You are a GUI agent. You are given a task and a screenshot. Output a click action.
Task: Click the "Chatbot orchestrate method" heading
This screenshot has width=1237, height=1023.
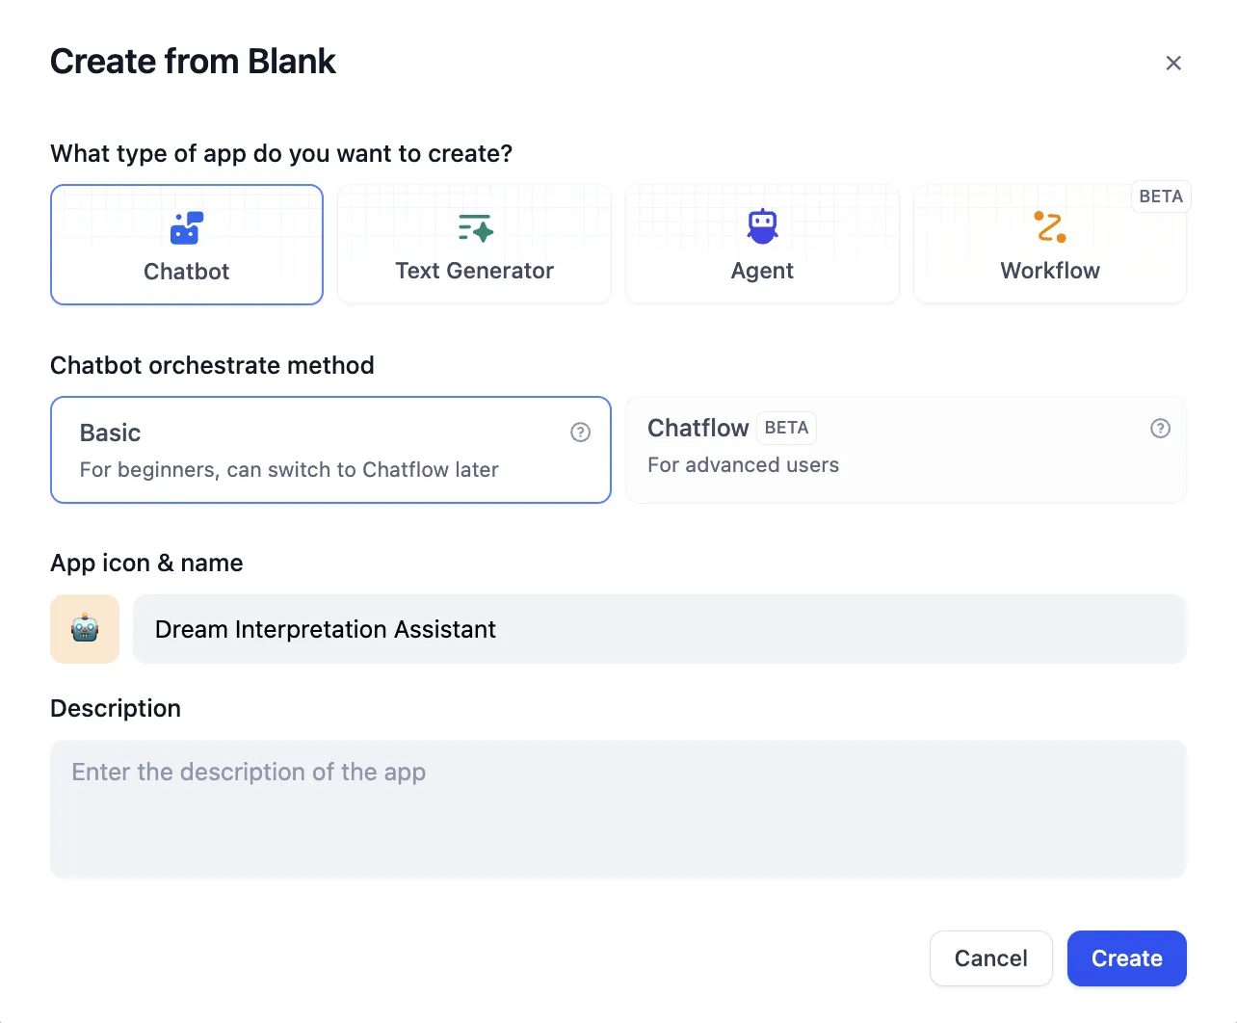[x=212, y=365]
